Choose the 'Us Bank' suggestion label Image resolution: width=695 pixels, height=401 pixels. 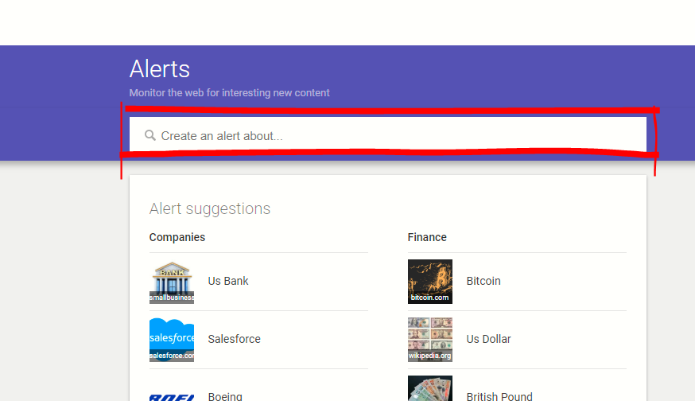point(228,281)
